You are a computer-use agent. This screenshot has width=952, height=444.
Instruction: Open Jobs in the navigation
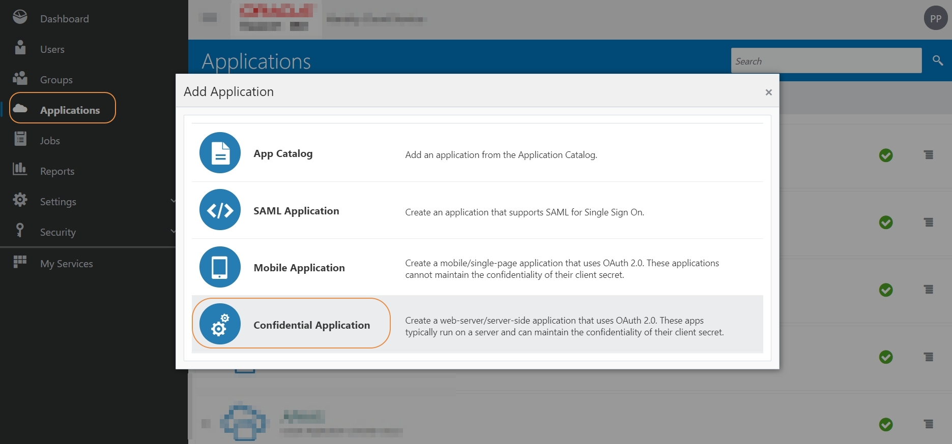click(x=50, y=141)
